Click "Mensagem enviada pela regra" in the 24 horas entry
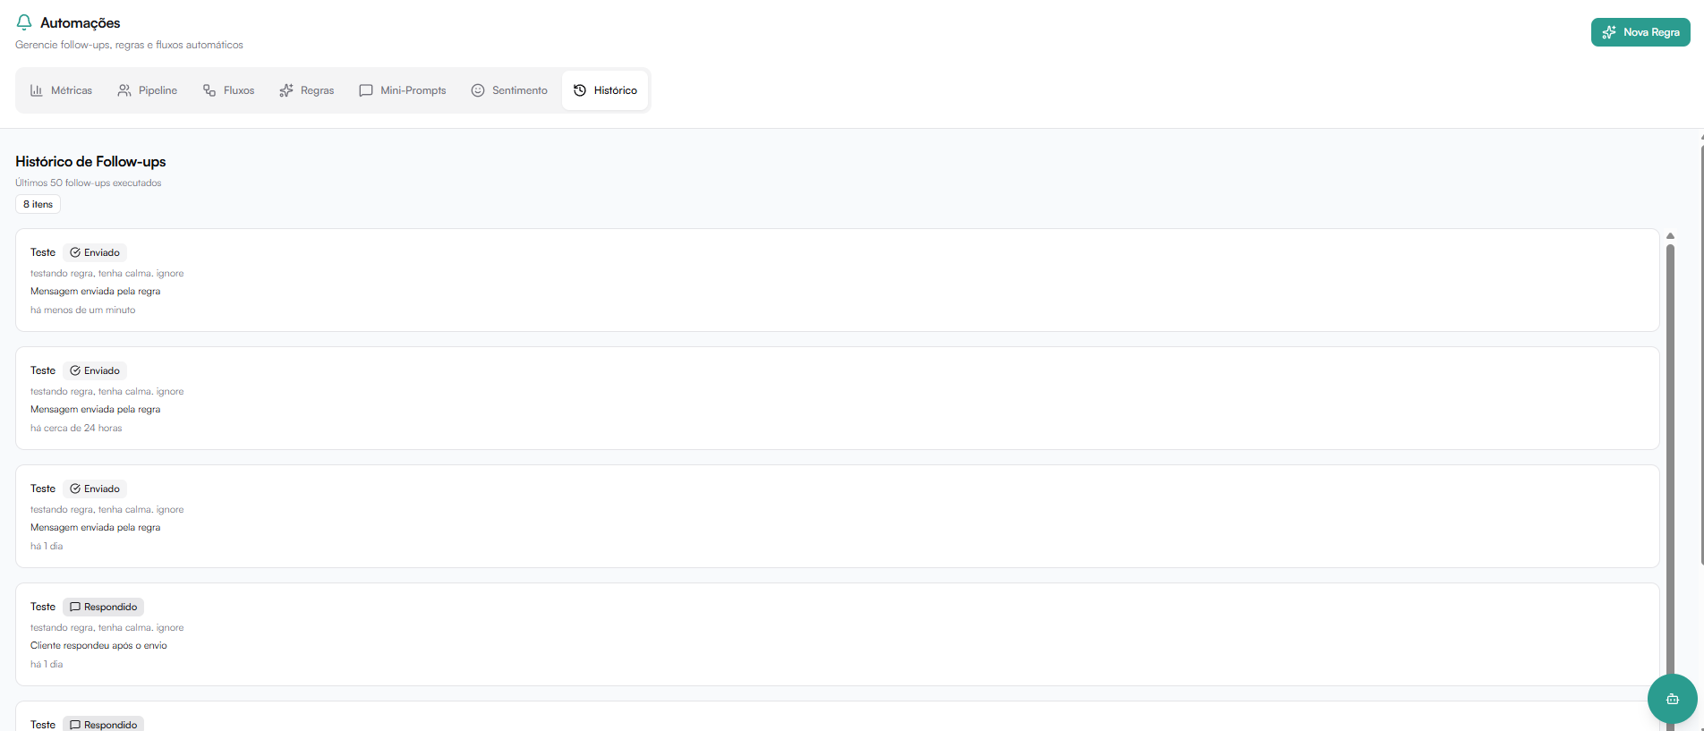The width and height of the screenshot is (1704, 731). 96,410
